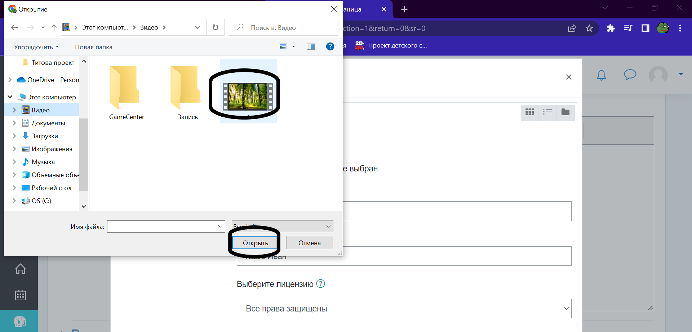Select the forest video thumbnail
This screenshot has height=332, width=692.
coord(248,96)
